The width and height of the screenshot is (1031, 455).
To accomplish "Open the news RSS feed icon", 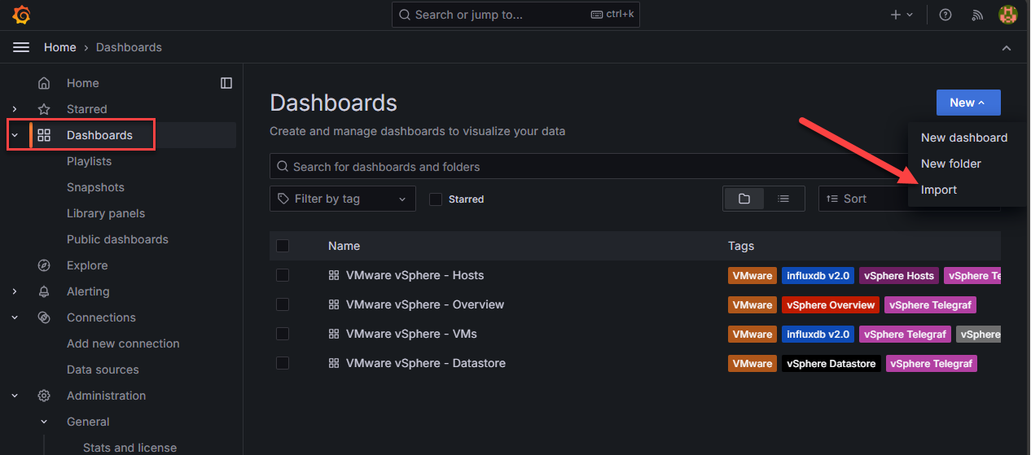I will coord(977,15).
